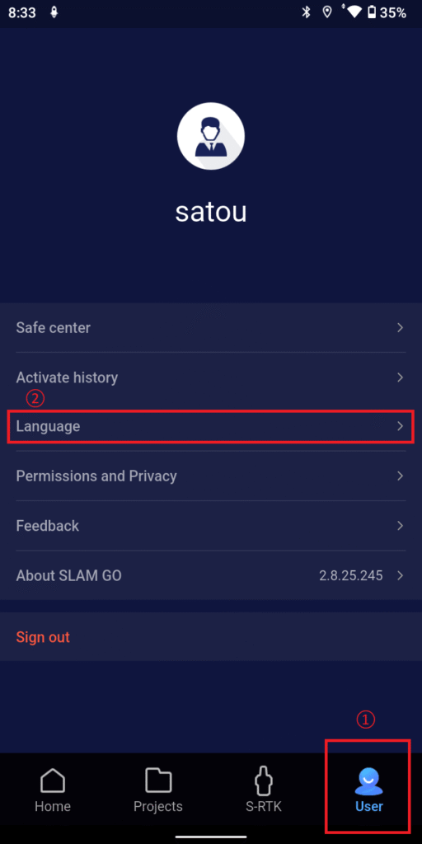The width and height of the screenshot is (422, 844).
Task: Open the Feedback row
Action: tap(211, 526)
